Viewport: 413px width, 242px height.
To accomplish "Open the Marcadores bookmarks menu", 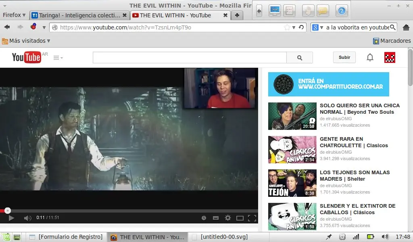I will click(392, 41).
